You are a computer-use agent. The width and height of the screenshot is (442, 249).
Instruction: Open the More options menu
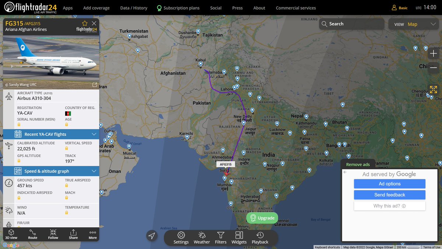click(x=93, y=234)
